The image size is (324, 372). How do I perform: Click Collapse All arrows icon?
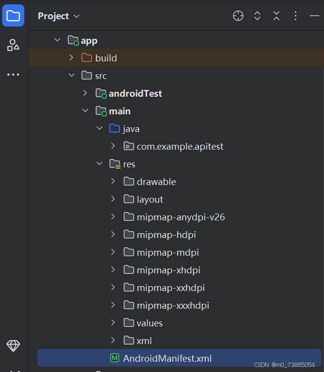point(276,16)
